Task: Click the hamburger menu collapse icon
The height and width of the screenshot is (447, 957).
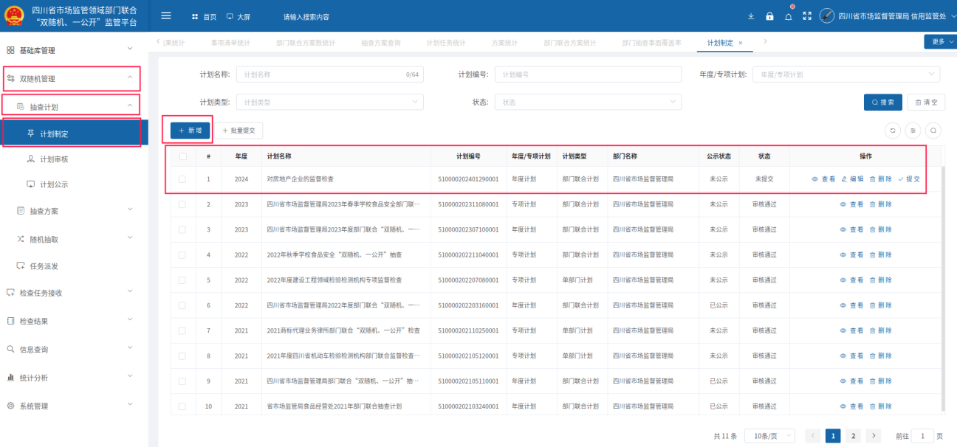Action: 166,16
